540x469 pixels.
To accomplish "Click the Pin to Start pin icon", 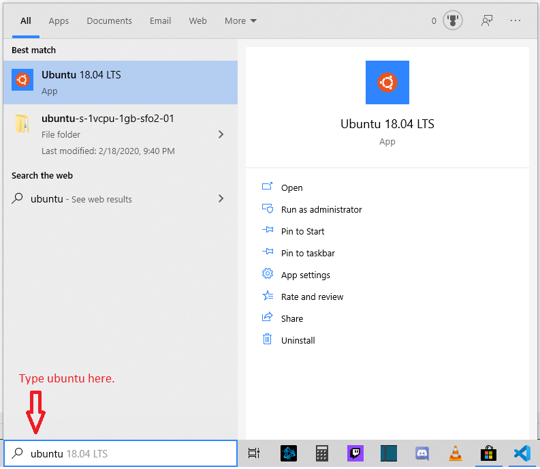I will (268, 230).
